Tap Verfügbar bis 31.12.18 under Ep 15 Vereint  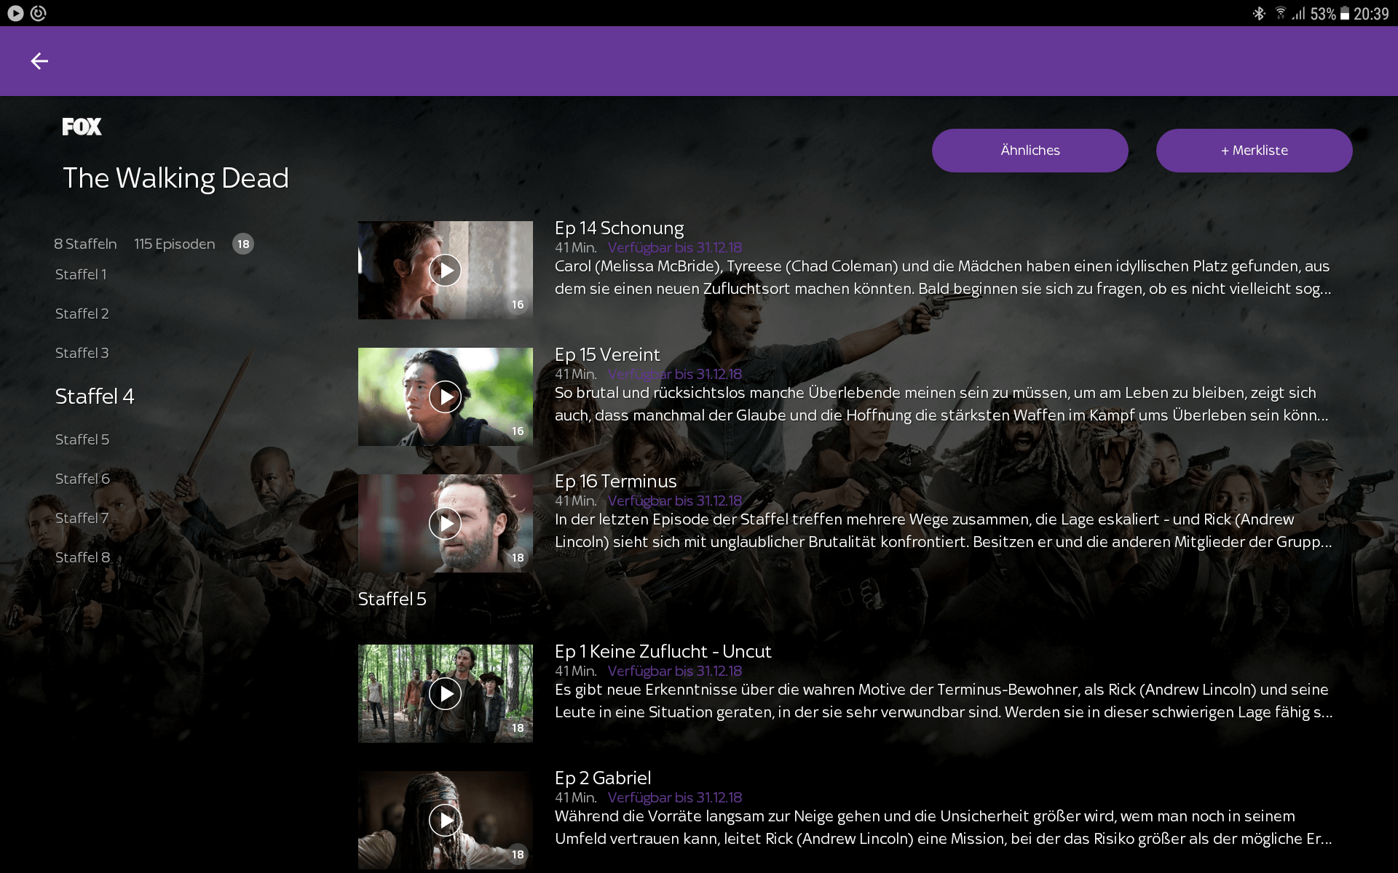[675, 374]
